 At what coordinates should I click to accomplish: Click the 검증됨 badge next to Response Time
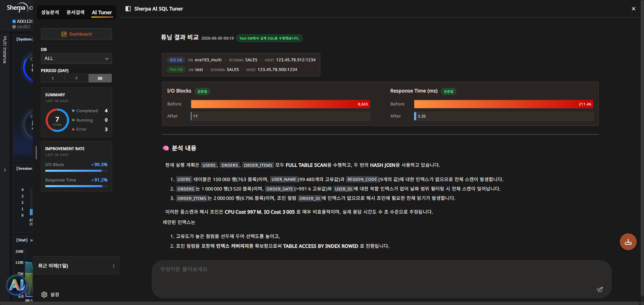tap(448, 91)
